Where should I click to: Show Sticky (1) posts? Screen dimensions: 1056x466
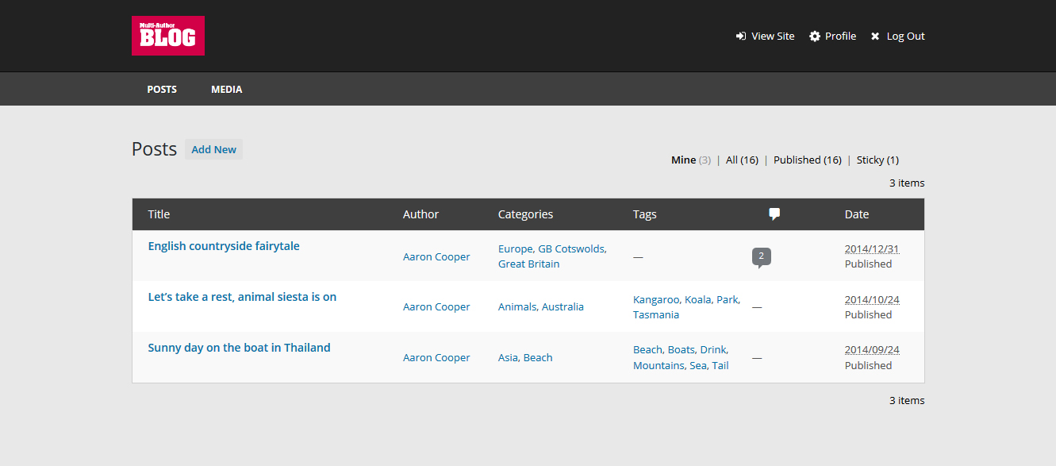[x=877, y=160]
